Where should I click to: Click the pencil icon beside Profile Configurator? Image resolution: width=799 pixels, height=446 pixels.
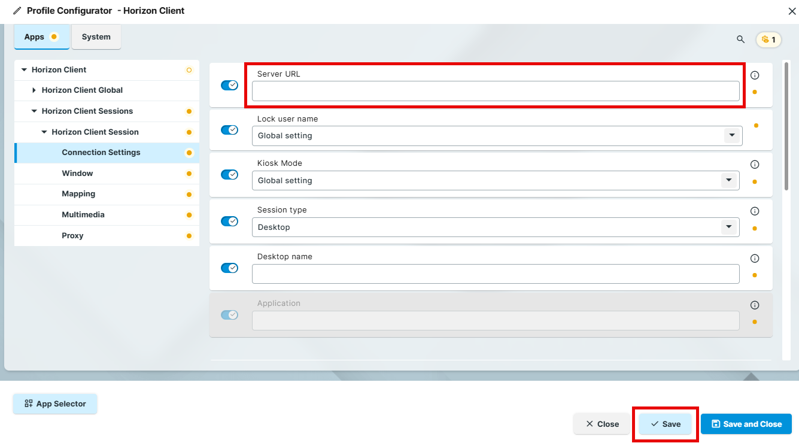pos(17,10)
